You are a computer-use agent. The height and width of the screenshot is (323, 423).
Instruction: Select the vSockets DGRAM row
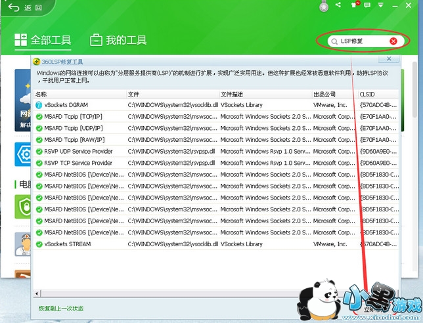(216, 105)
